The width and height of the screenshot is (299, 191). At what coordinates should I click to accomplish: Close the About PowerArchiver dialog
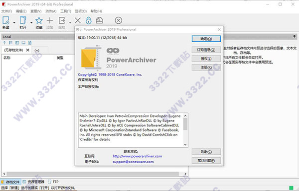tap(219, 29)
